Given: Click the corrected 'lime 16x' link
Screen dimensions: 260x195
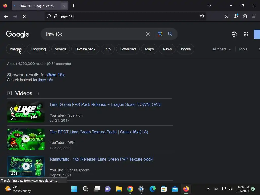Looking at the screenshot, I should click(56, 75).
